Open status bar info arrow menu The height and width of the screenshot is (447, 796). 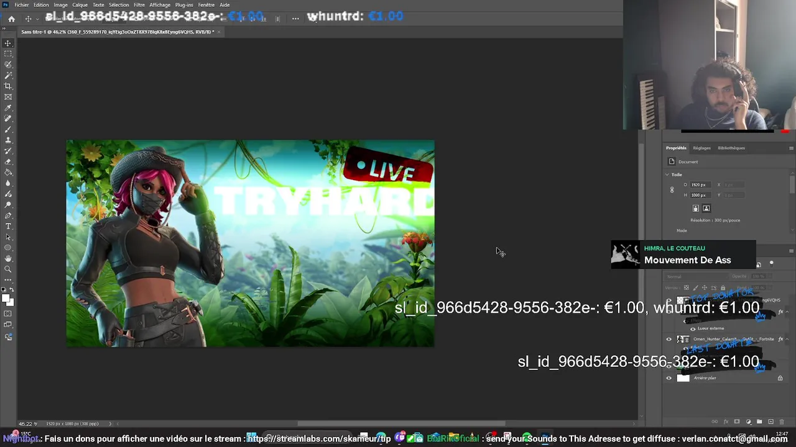110,423
